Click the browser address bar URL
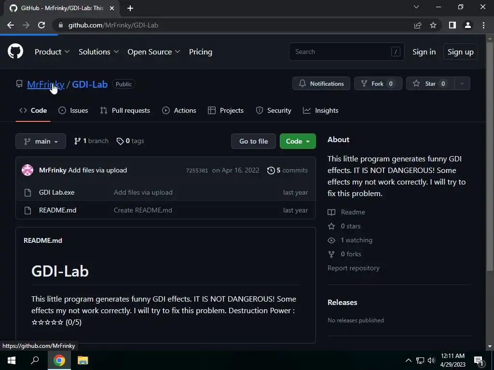494x370 pixels. 113,25
